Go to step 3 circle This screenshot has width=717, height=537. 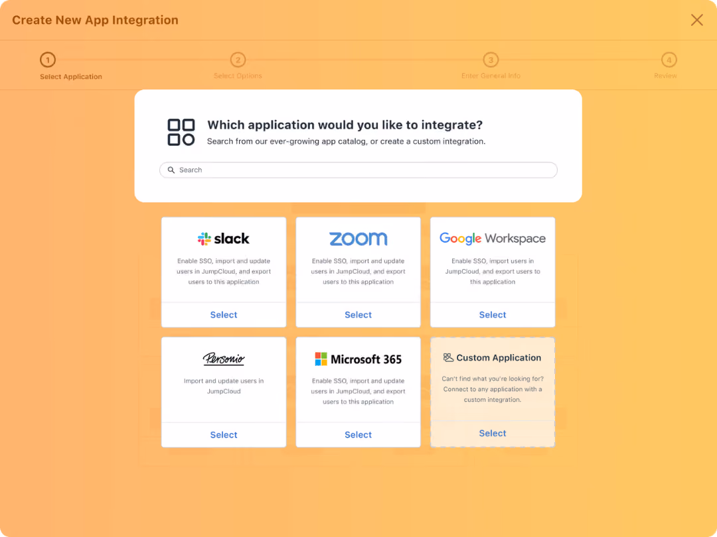[x=491, y=60]
